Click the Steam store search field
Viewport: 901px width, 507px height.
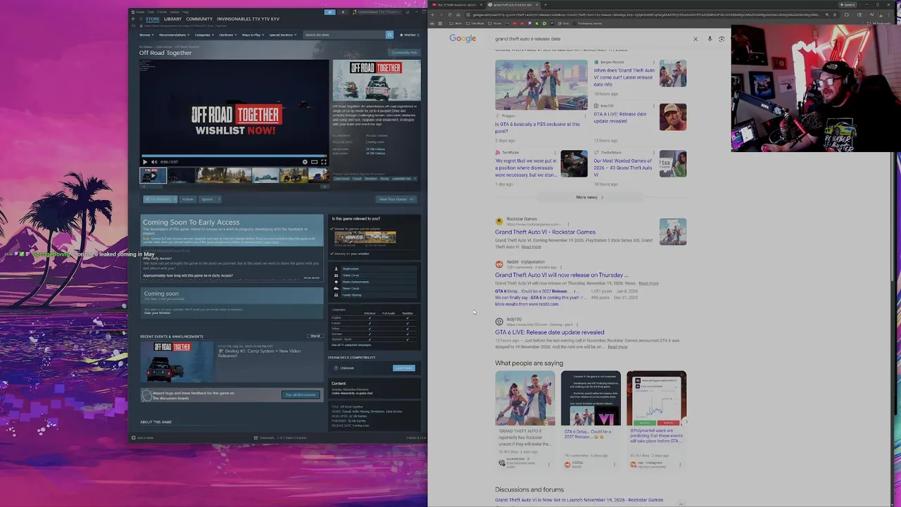(x=344, y=35)
